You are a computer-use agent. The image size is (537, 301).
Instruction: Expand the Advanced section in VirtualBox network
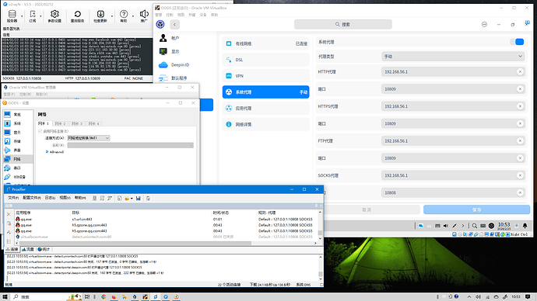[54, 152]
